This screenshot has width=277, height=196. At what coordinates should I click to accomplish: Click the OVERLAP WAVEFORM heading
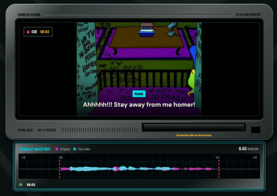coord(35,149)
